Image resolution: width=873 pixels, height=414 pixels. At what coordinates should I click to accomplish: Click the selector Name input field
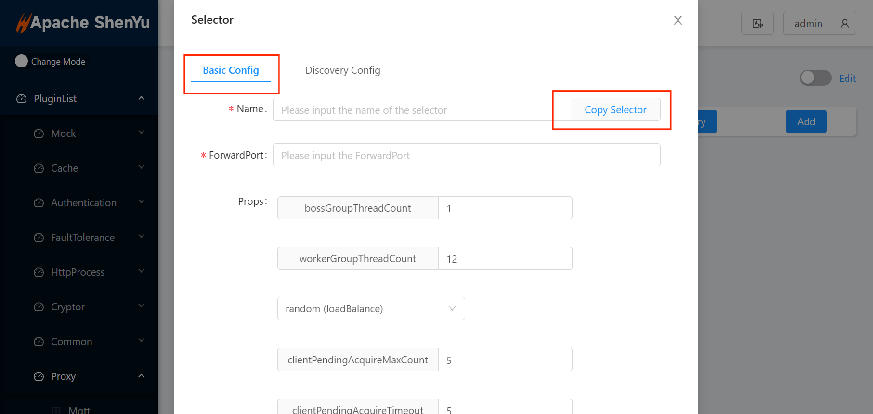point(414,110)
